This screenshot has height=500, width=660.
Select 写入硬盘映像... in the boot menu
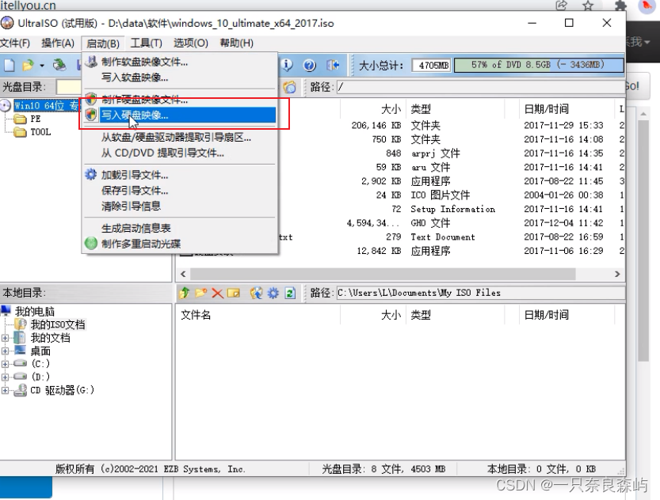[x=180, y=116]
